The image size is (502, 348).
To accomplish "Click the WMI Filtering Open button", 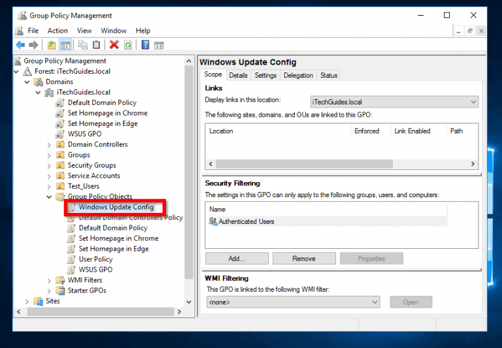I will tap(410, 302).
